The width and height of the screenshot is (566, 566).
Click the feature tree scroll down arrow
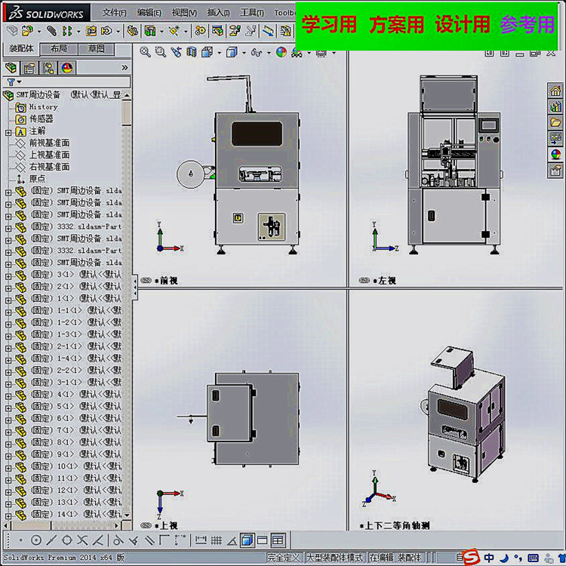click(126, 515)
